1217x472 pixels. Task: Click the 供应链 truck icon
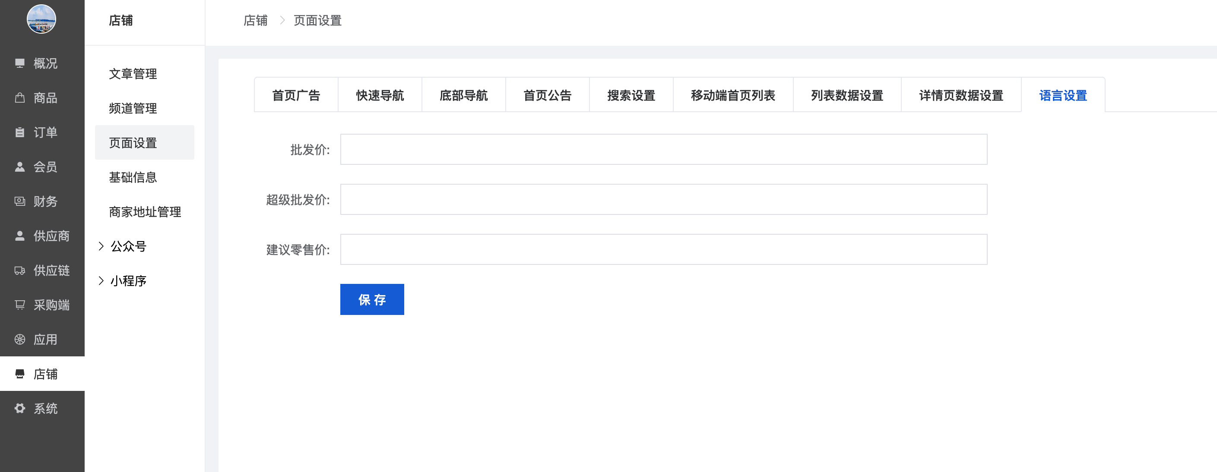coord(20,271)
